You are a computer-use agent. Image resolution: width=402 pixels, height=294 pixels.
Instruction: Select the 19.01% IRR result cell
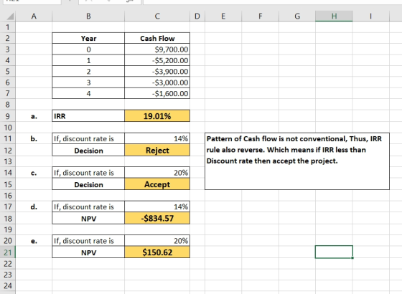click(157, 116)
